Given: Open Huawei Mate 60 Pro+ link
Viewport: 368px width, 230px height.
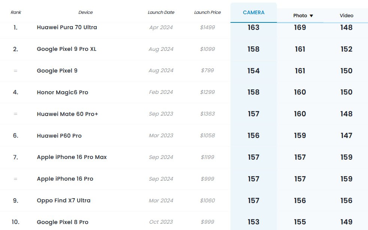Looking at the screenshot, I should 67,114.
